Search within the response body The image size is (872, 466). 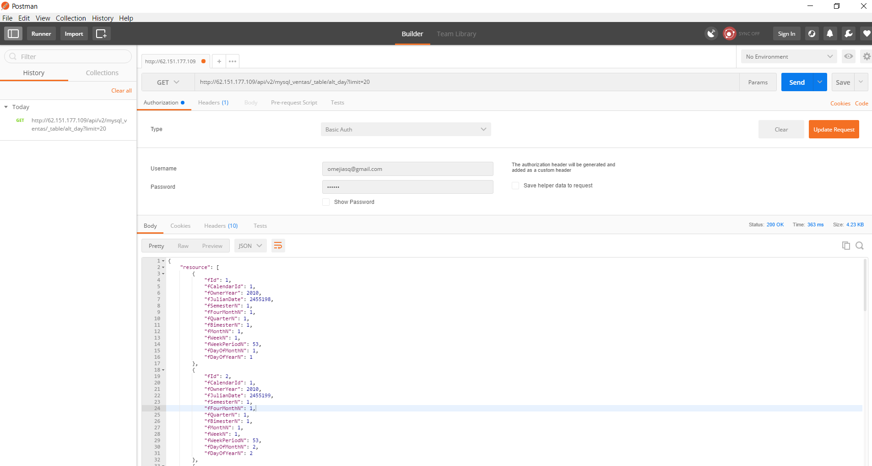tap(860, 246)
